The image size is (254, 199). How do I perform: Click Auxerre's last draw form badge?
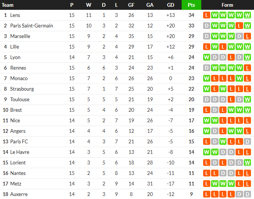[x=247, y=194]
